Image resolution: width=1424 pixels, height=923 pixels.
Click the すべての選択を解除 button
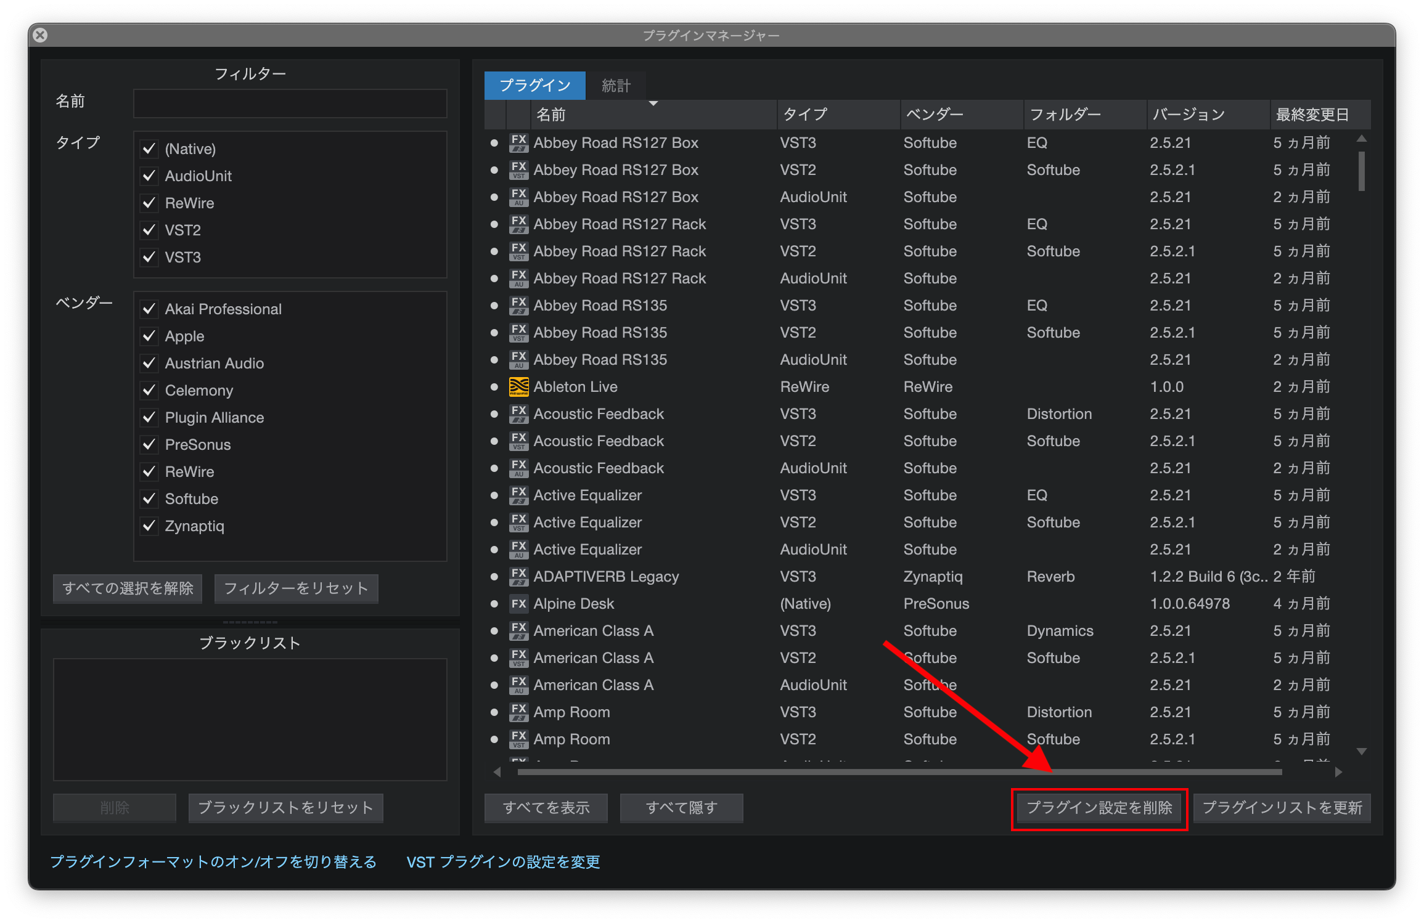point(128,588)
